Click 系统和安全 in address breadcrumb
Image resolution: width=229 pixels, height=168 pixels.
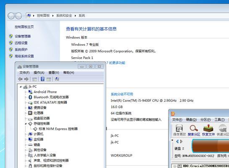[64, 16]
